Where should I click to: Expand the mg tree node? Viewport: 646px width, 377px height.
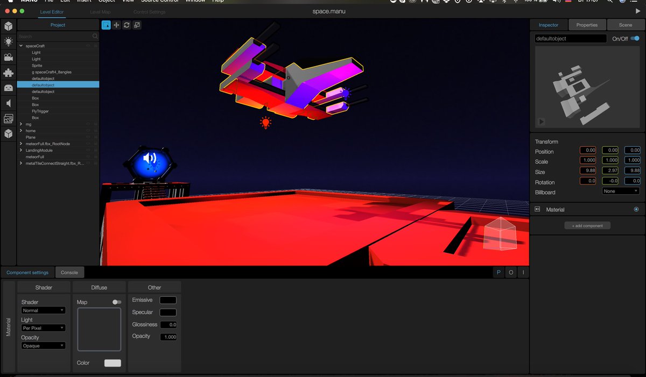tap(21, 124)
